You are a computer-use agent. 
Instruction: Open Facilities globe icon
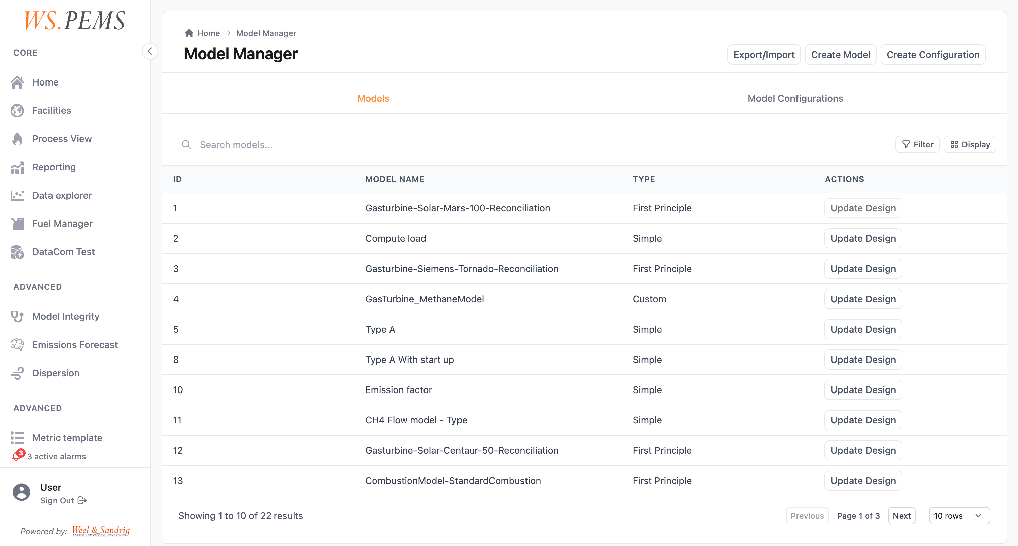tap(18, 111)
